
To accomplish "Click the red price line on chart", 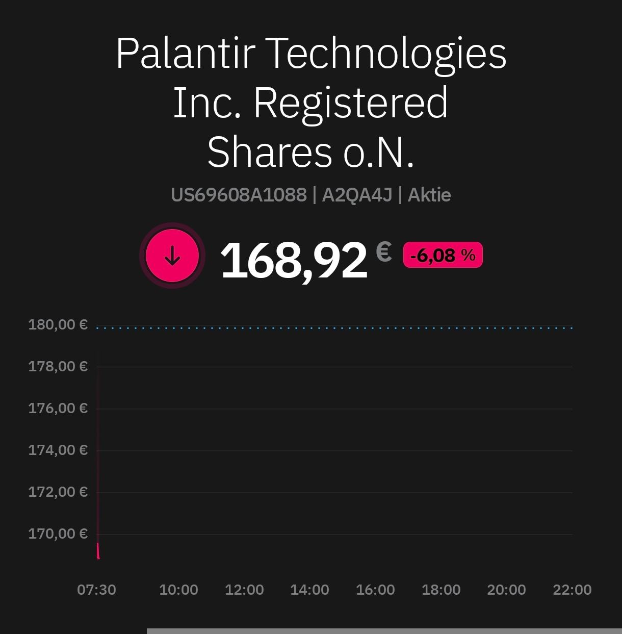I will pyautogui.click(x=98, y=551).
